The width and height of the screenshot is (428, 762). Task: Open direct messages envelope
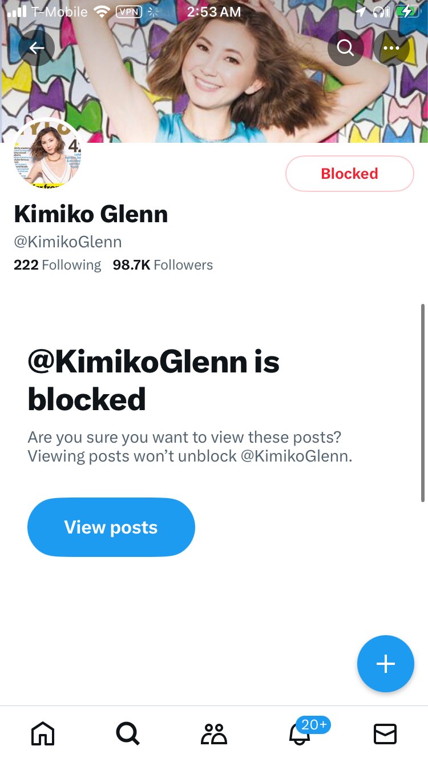coord(385,733)
